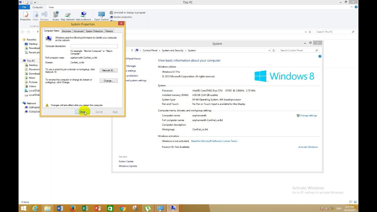The height and width of the screenshot is (212, 377).
Task: Click the Computer description text field
Action: click(x=94, y=46)
